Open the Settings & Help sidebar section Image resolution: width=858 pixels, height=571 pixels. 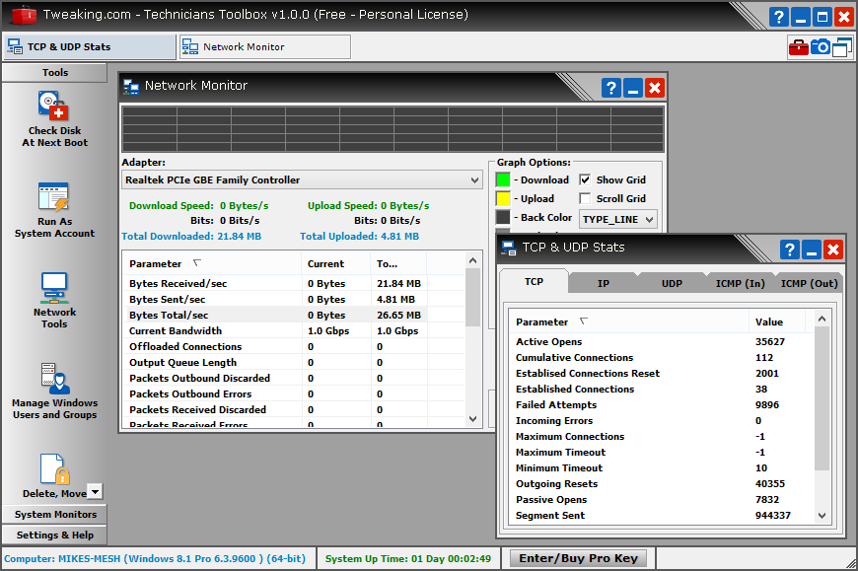[54, 535]
